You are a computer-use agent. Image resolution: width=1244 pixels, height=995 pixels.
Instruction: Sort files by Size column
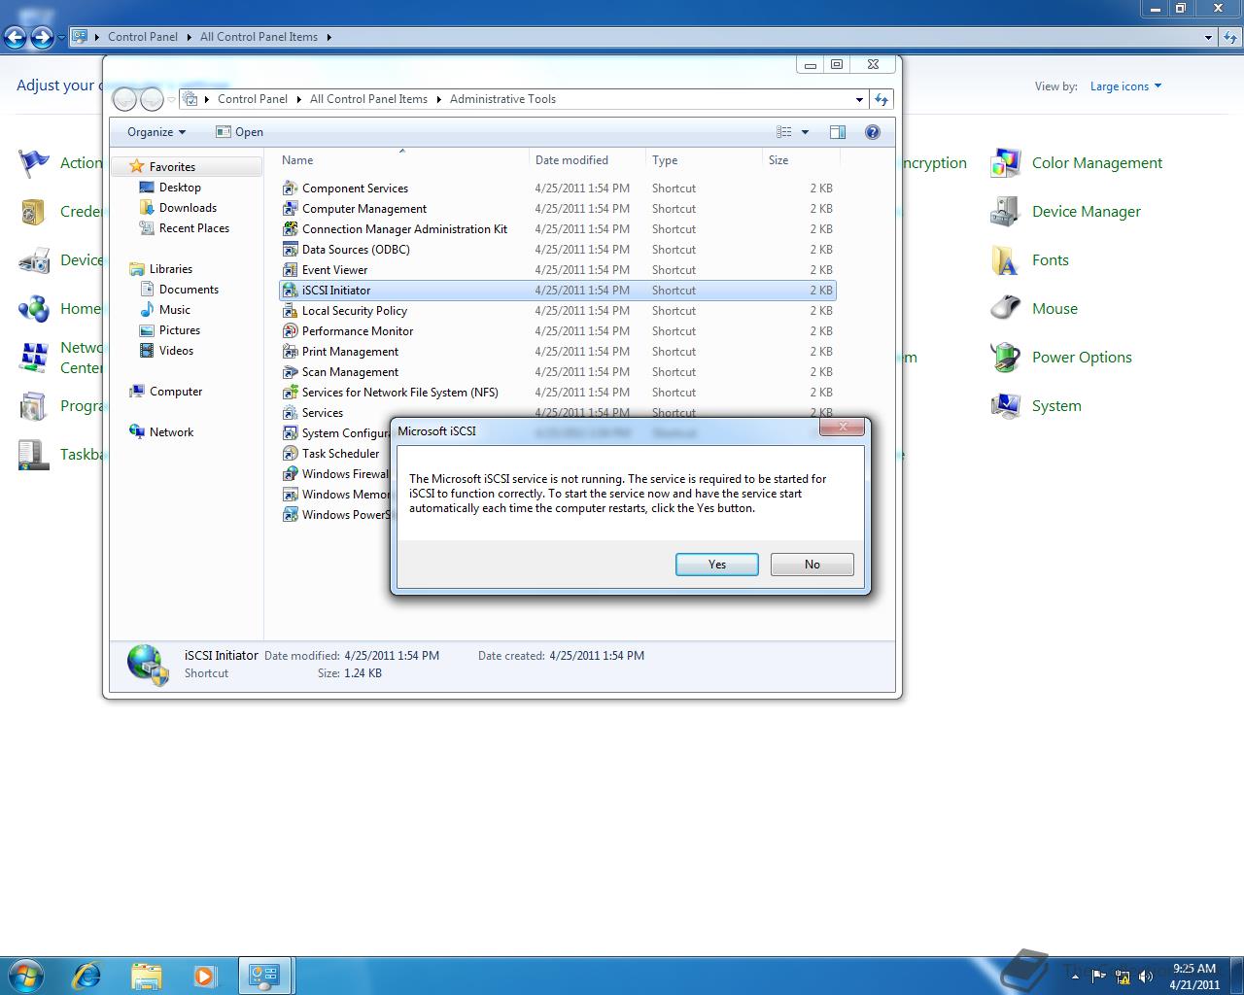[x=801, y=160]
